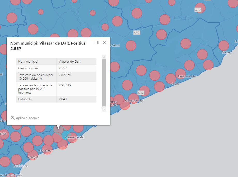Click the zoom magnifier icon in popup
Screen dimensions: 238x177
click(x=13, y=118)
